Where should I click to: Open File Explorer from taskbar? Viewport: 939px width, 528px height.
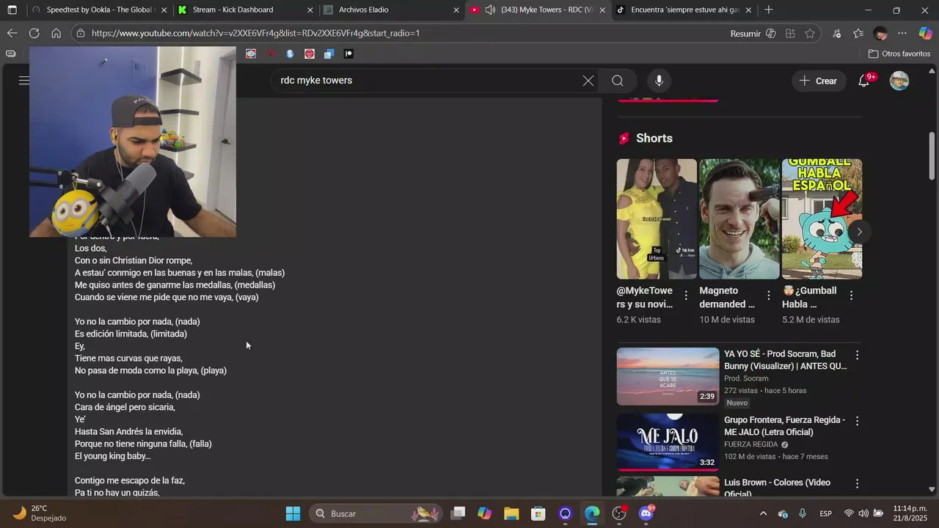(x=511, y=513)
